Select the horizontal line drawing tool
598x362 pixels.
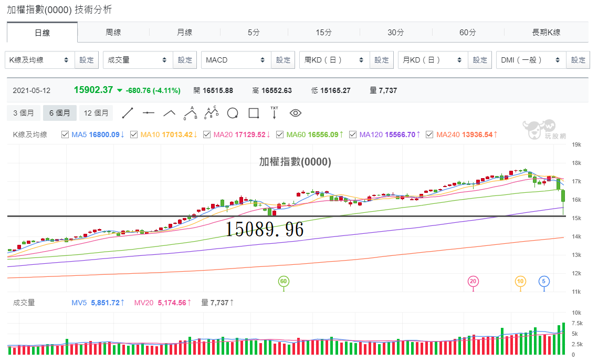pos(149,113)
